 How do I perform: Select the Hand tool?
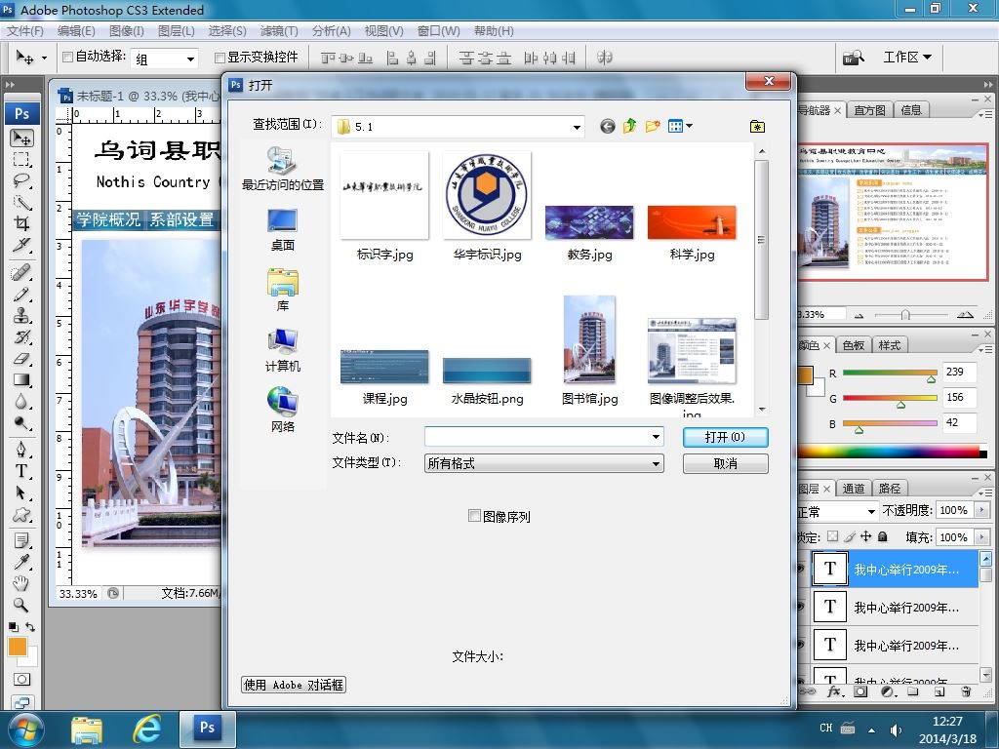pos(22,583)
